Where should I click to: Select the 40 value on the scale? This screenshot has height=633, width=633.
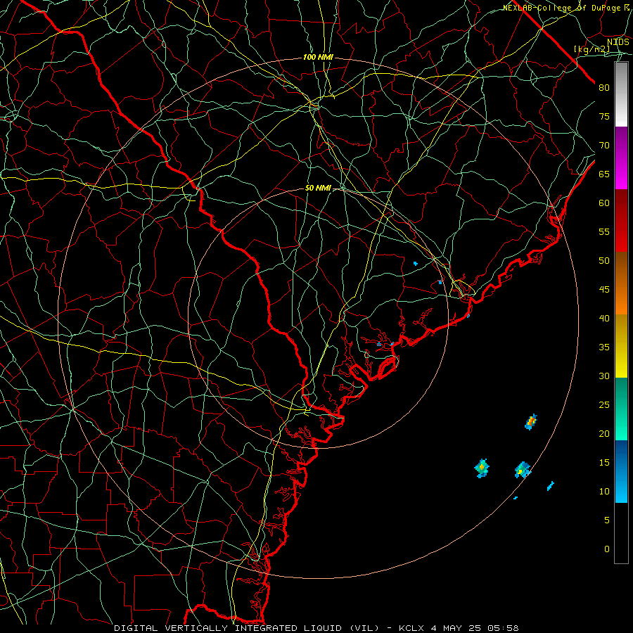click(604, 318)
